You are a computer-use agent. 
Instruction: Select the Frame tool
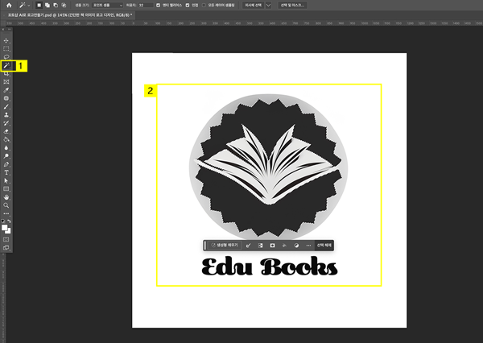coord(6,81)
